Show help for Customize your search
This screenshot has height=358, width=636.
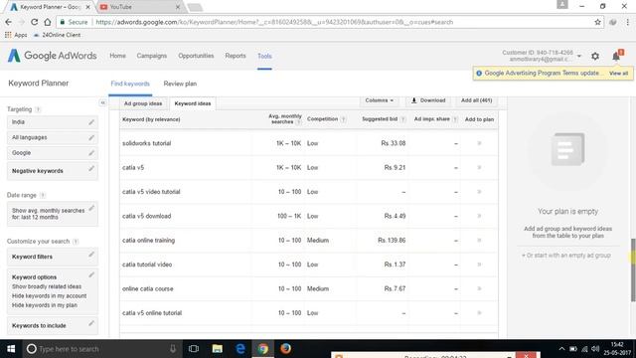point(76,242)
